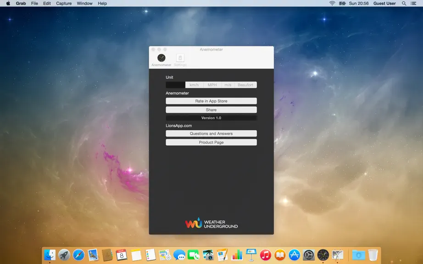The image size is (423, 264).
Task: Click the Share button
Action: point(211,110)
